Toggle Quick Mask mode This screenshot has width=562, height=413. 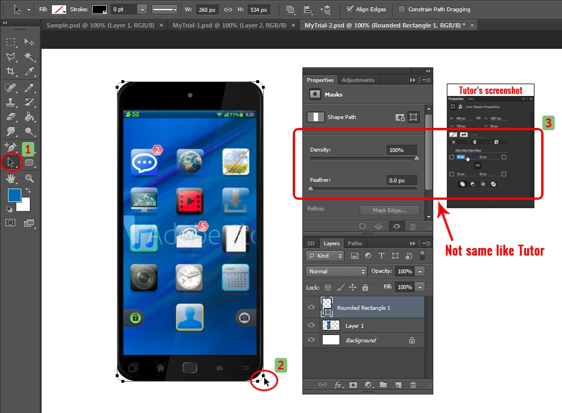(x=10, y=223)
